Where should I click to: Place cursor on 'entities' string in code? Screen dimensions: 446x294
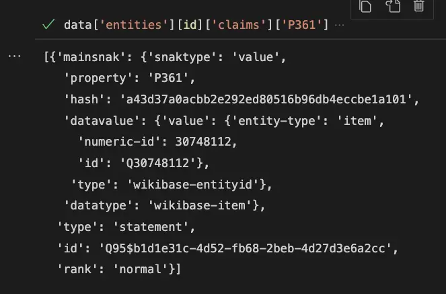coord(133,25)
